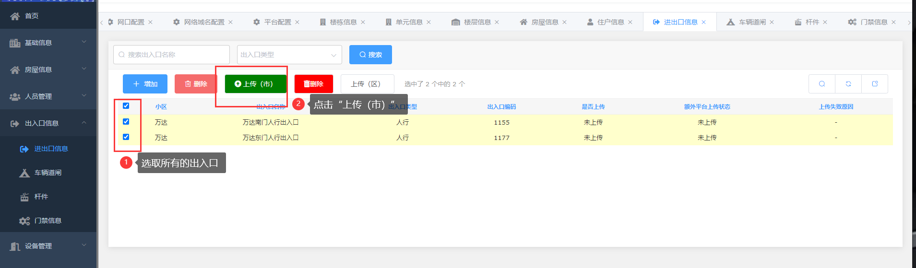The image size is (916, 268).
Task: Switch to the 楼栋信息 tab
Action: 343,22
